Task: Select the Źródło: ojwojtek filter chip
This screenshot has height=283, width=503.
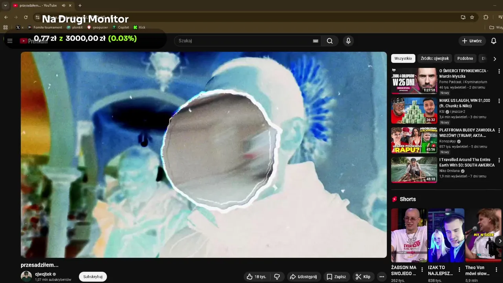Action: [x=435, y=58]
